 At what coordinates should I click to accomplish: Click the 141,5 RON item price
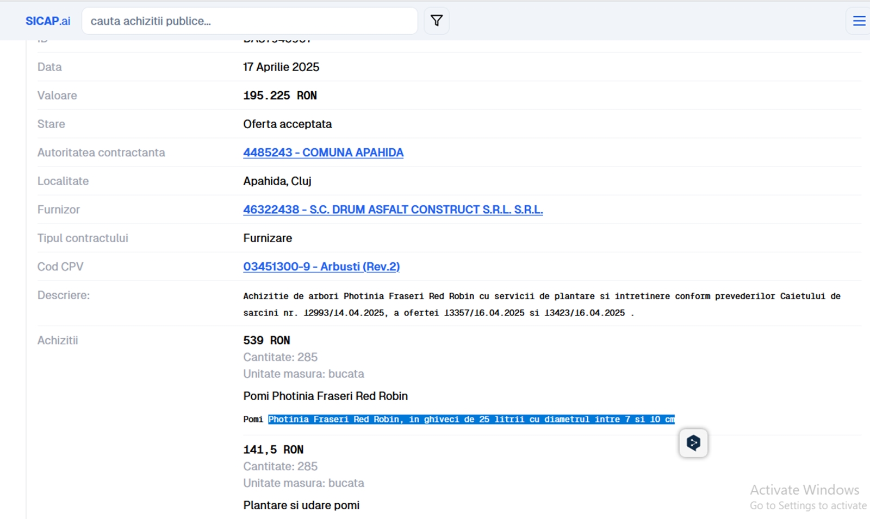coord(273,450)
